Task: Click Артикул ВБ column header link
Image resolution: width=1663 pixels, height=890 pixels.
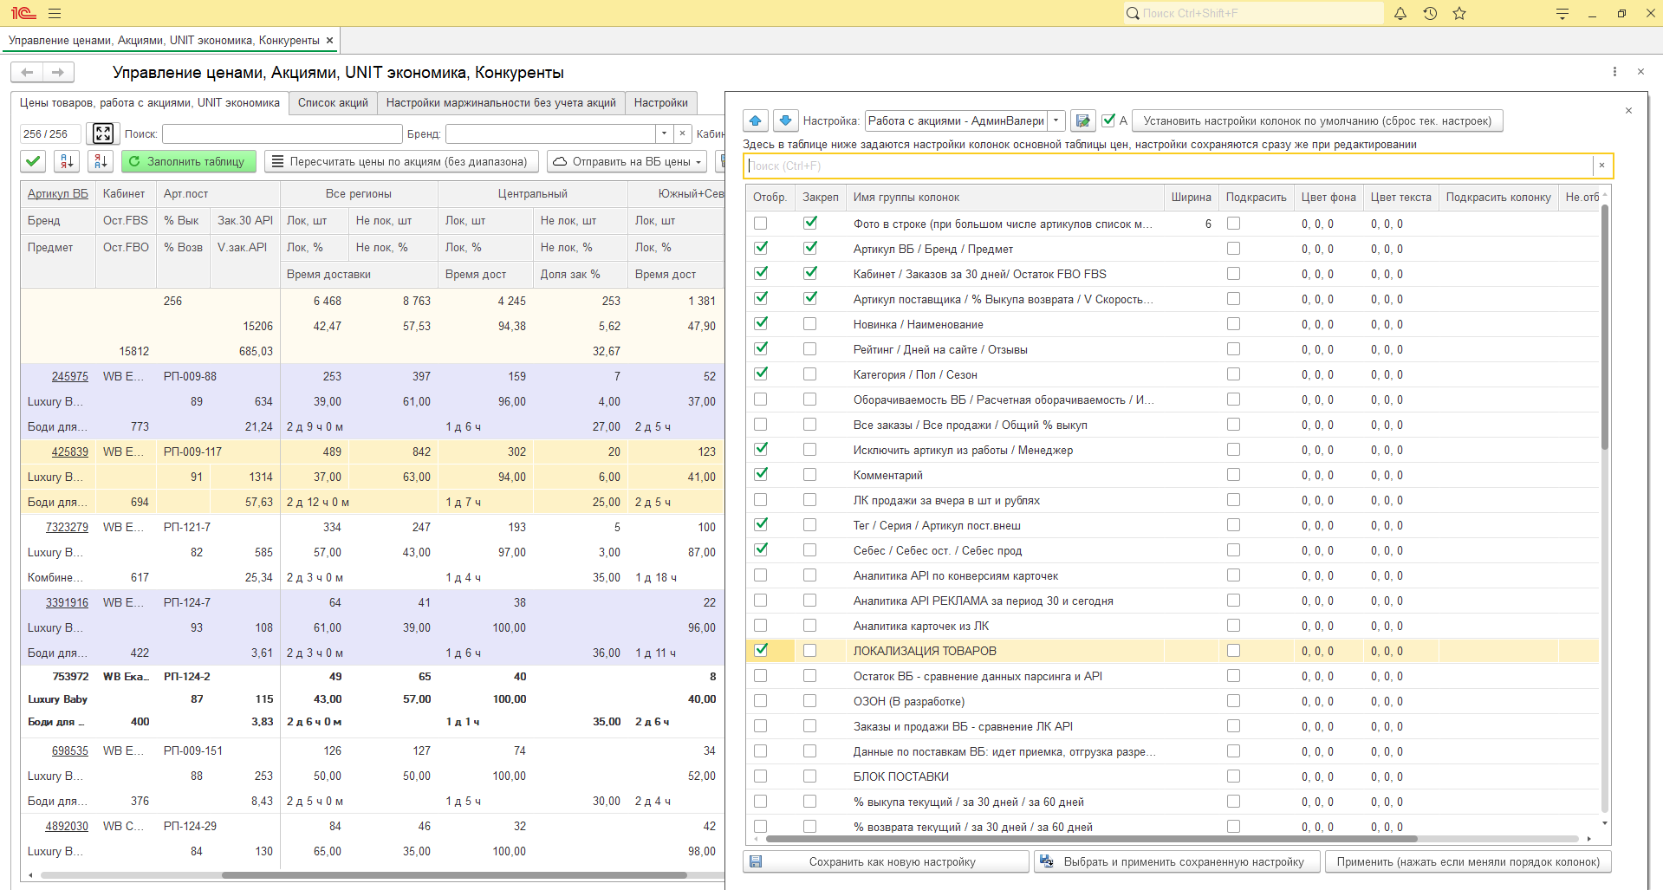Action: tap(58, 193)
